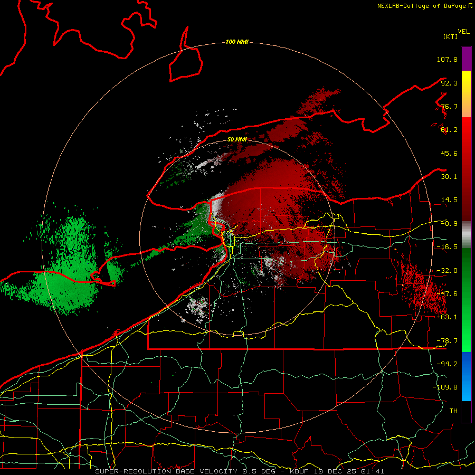Pick the blue segment of the velocity color bar
The image size is (475, 475).
[466, 376]
